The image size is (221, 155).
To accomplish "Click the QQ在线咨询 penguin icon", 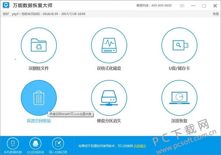I will [x=35, y=144].
